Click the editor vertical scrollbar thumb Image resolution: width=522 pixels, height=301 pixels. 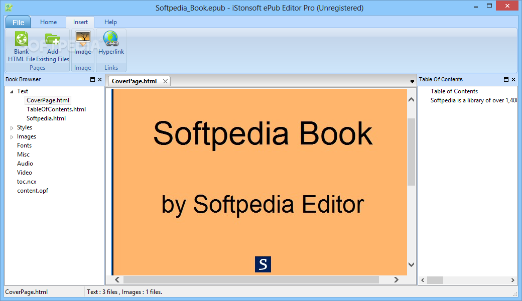click(412, 152)
